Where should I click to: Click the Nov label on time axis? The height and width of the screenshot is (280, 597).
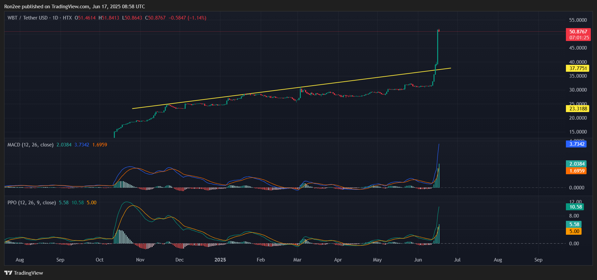pos(140,260)
